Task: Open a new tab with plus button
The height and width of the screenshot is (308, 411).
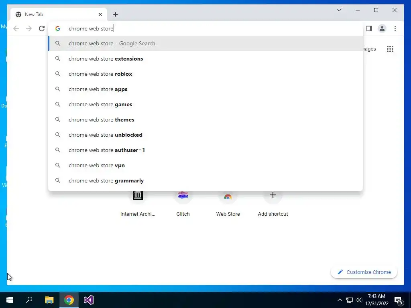Action: [x=116, y=14]
